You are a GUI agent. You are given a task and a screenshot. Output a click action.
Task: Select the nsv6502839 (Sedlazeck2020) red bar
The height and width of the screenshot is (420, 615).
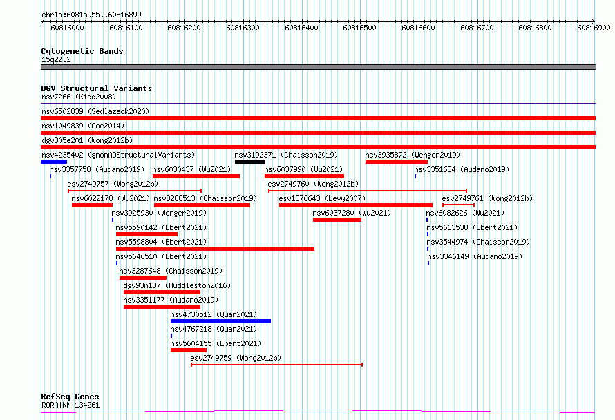(318, 118)
